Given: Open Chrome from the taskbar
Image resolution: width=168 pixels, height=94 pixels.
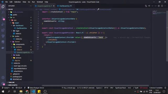Looking at the screenshot, I should coord(27,91).
